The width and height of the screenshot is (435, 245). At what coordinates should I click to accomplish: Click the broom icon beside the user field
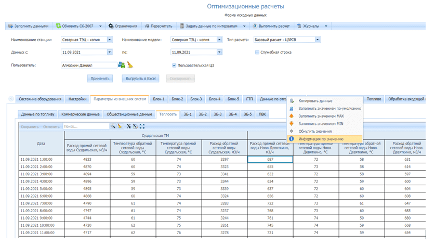130,66
